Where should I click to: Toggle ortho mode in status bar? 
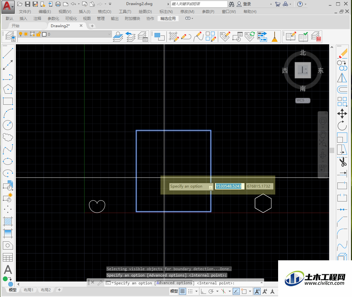click(203, 291)
